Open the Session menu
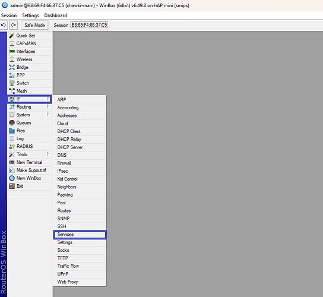Image resolution: width=323 pixels, height=297 pixels. 9,15
